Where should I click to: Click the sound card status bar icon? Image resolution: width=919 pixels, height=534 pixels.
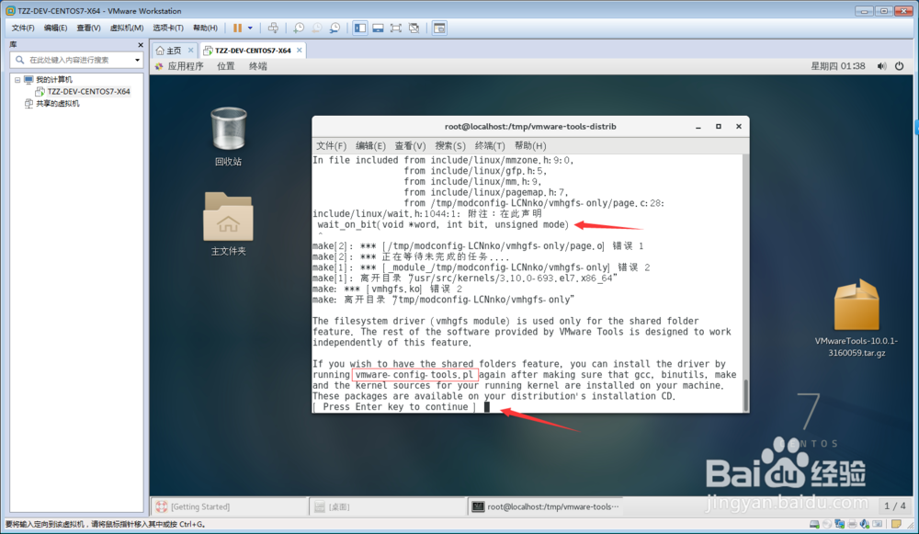865,524
